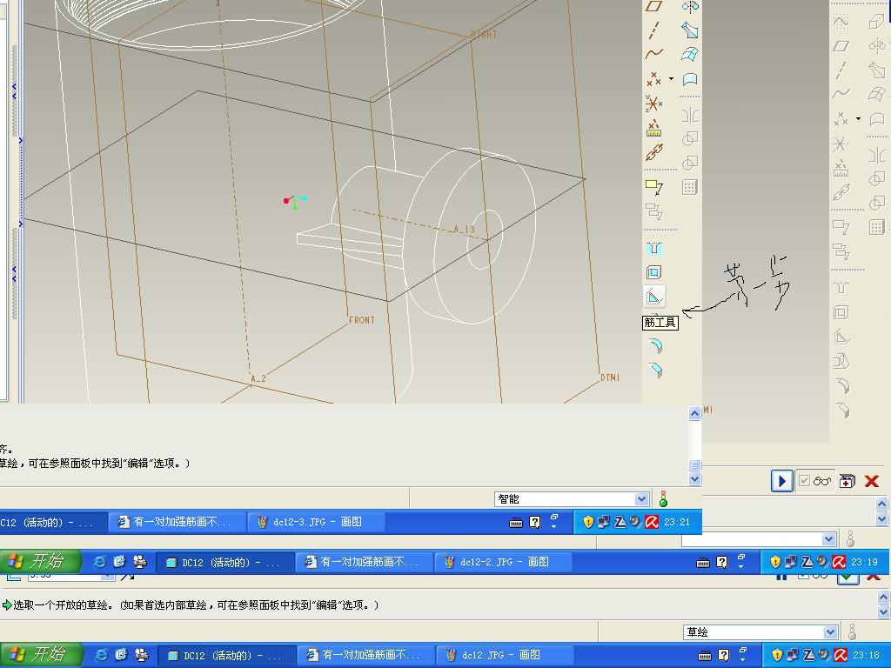Open 有一对加强筋画不 window in 23:21 taskbar
This screenshot has height=668, width=891.
(177, 522)
